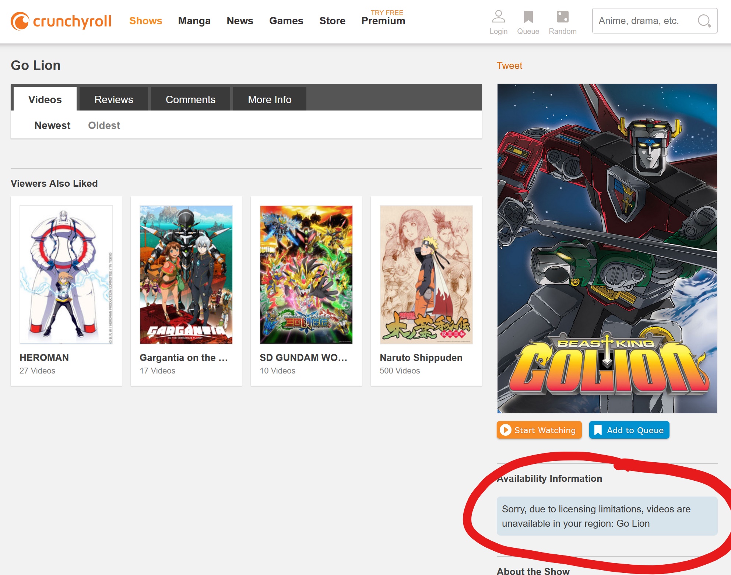The height and width of the screenshot is (575, 731).
Task: Open the Gargantia poster thumbnail
Action: pos(186,275)
